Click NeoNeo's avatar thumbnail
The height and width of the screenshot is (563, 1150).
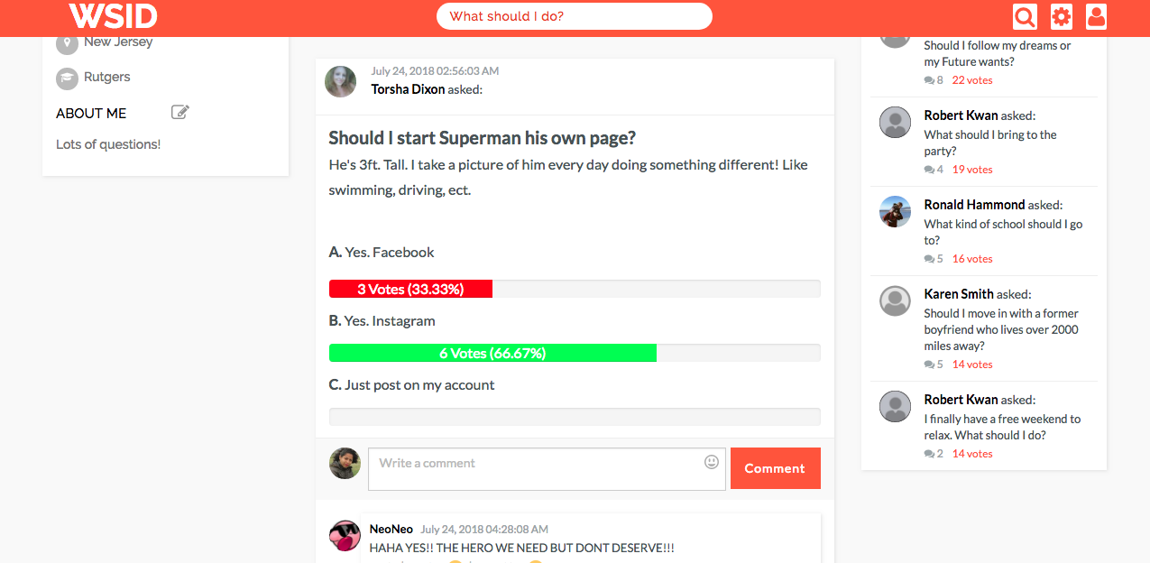[x=345, y=535]
